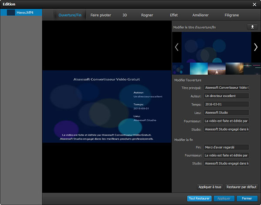
Task: Select the Heros.MP4 file entry
Action: pyautogui.click(x=21, y=13)
